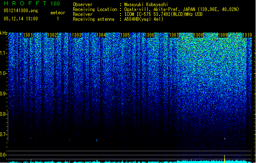This screenshot has width=256, height=163.
Task: Click the 1302 time marker
Action: (x=52, y=35)
